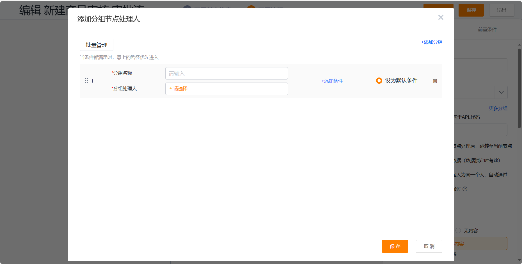
Task: Click the drag handle icon of group 1
Action: (86, 81)
